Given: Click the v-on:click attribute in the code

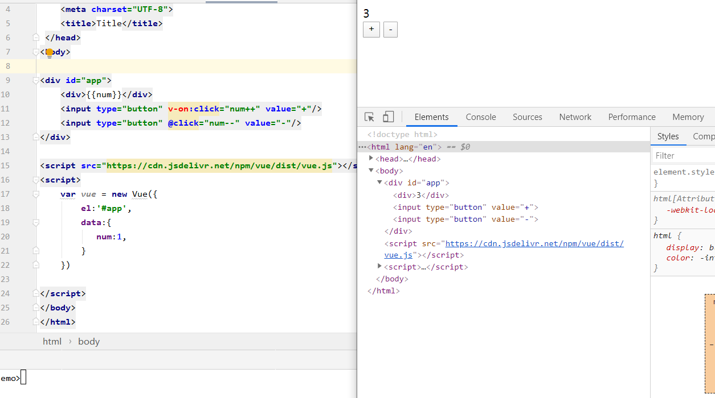Looking at the screenshot, I should pyautogui.click(x=194, y=109).
